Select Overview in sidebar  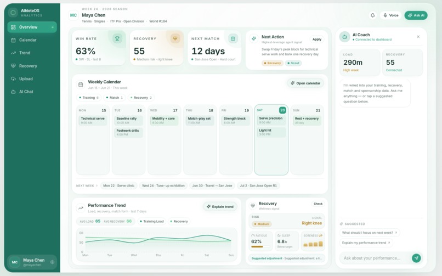32,27
